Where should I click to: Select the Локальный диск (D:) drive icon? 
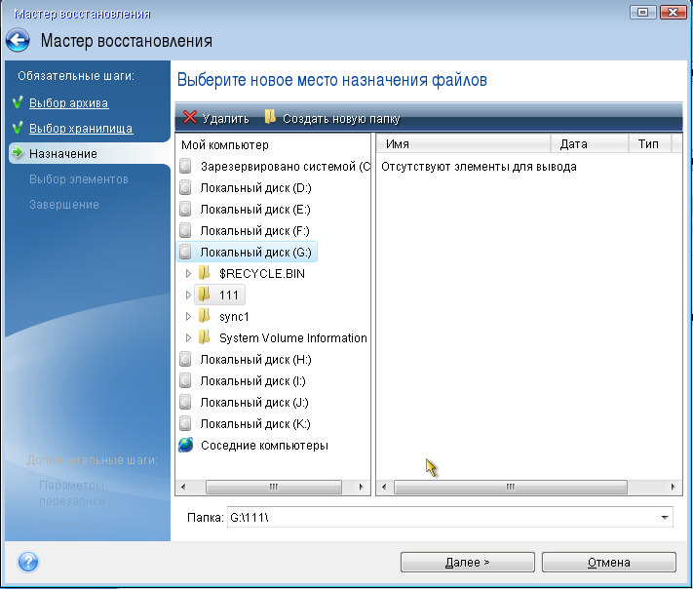186,187
